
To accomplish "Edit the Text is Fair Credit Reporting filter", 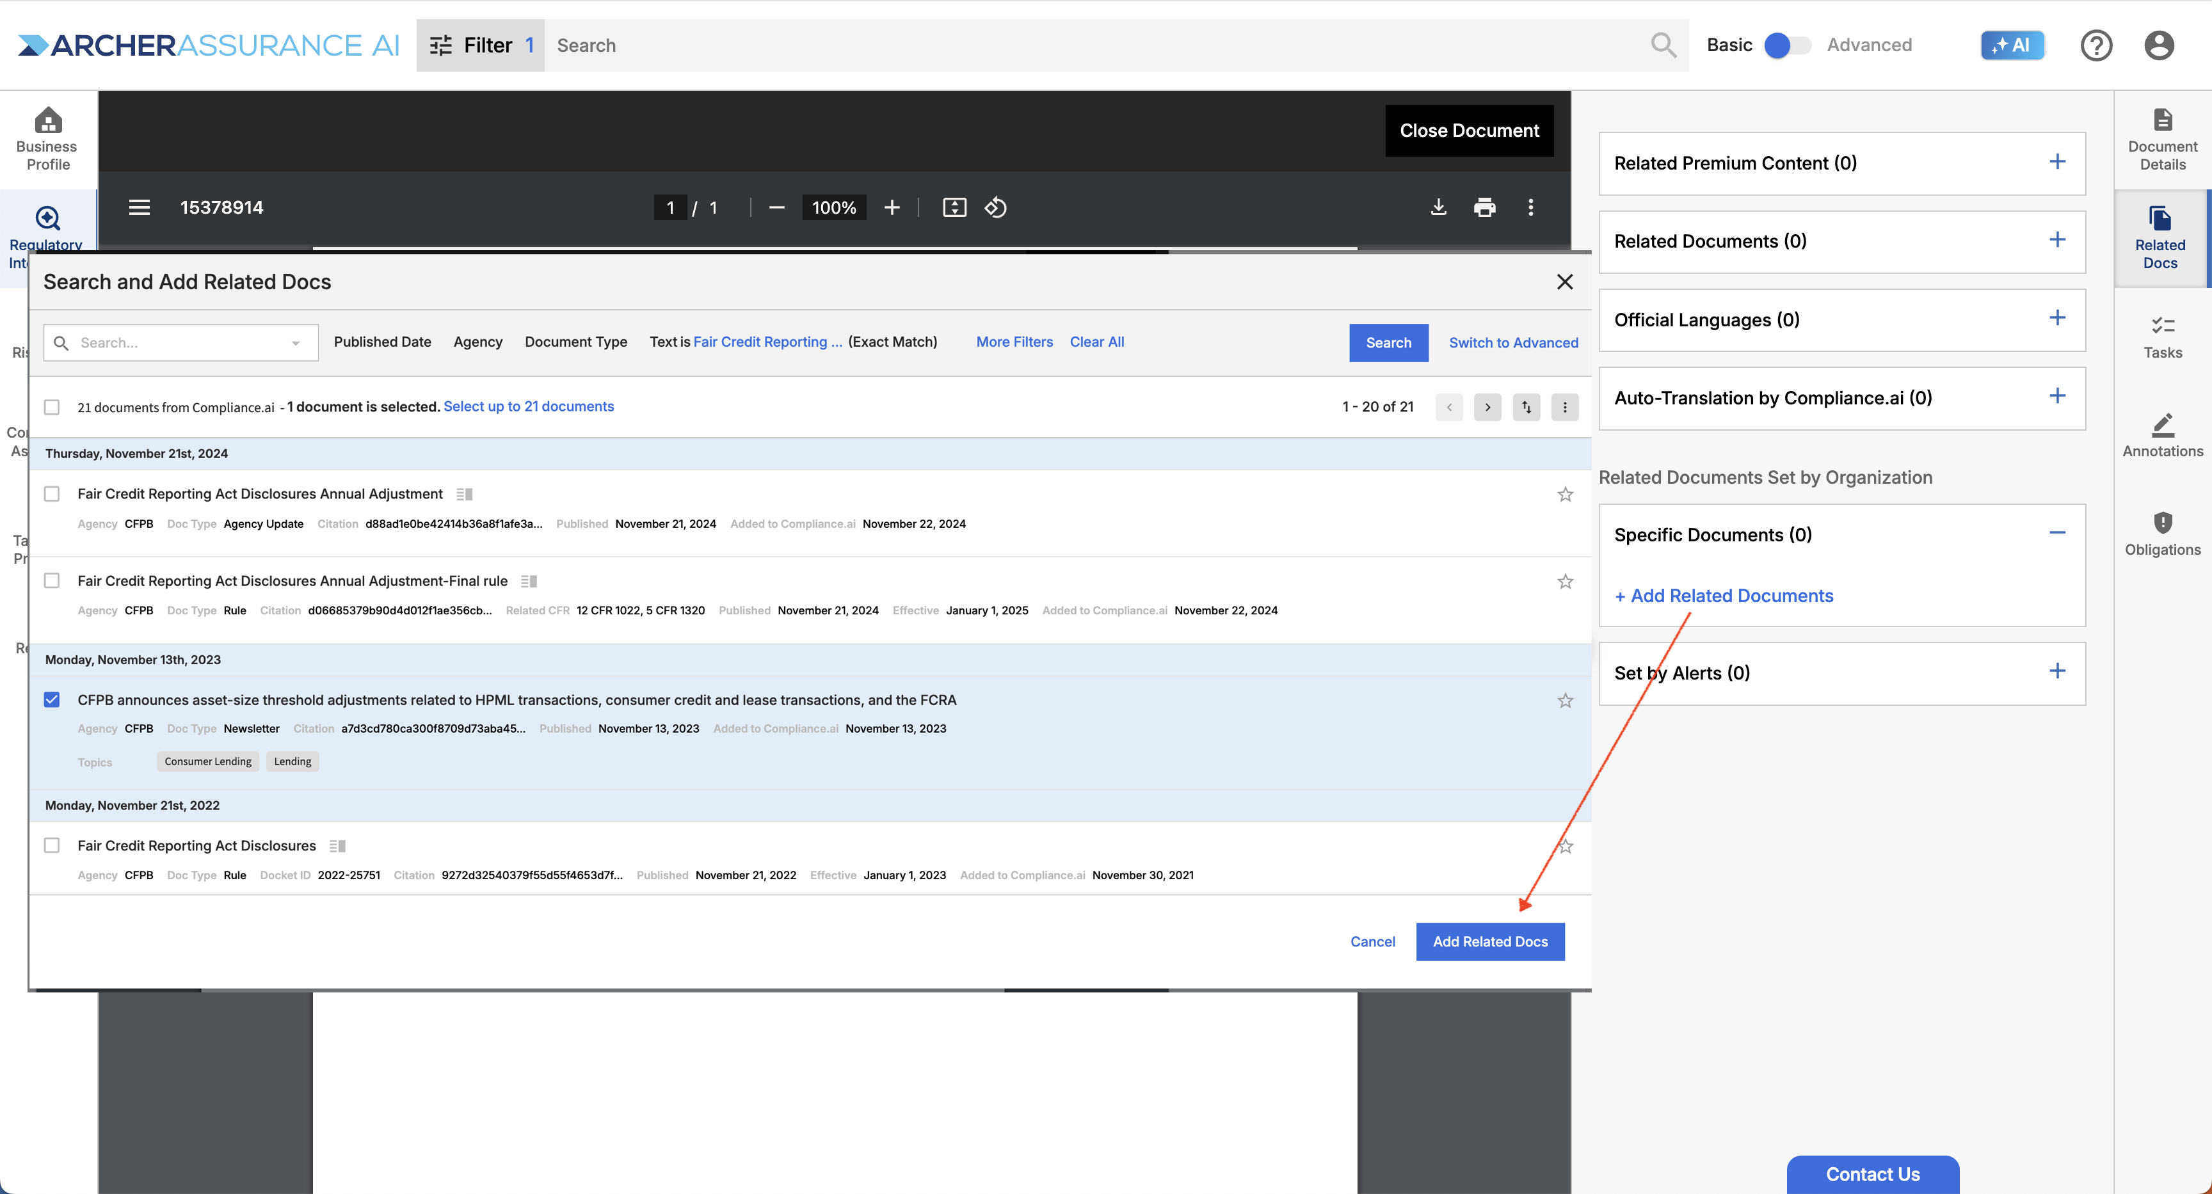I will pos(792,342).
